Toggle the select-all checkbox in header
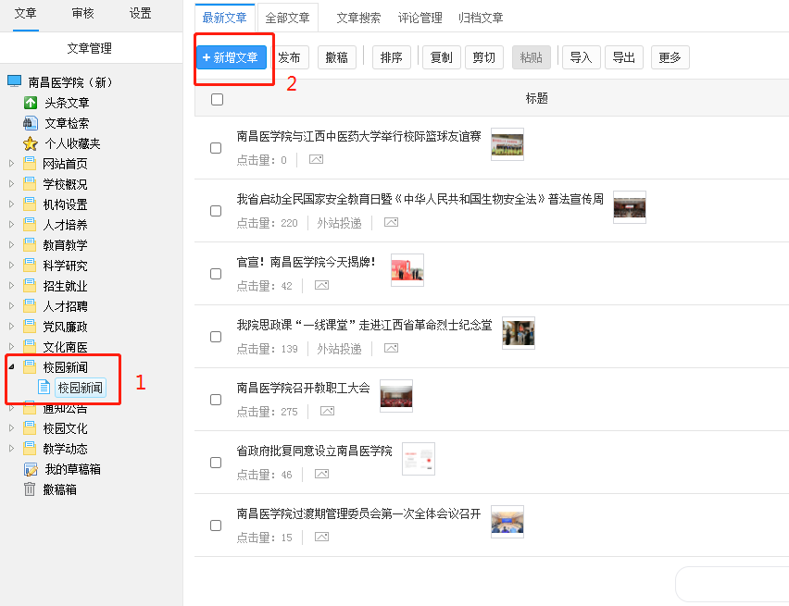The image size is (789, 606). (x=217, y=99)
